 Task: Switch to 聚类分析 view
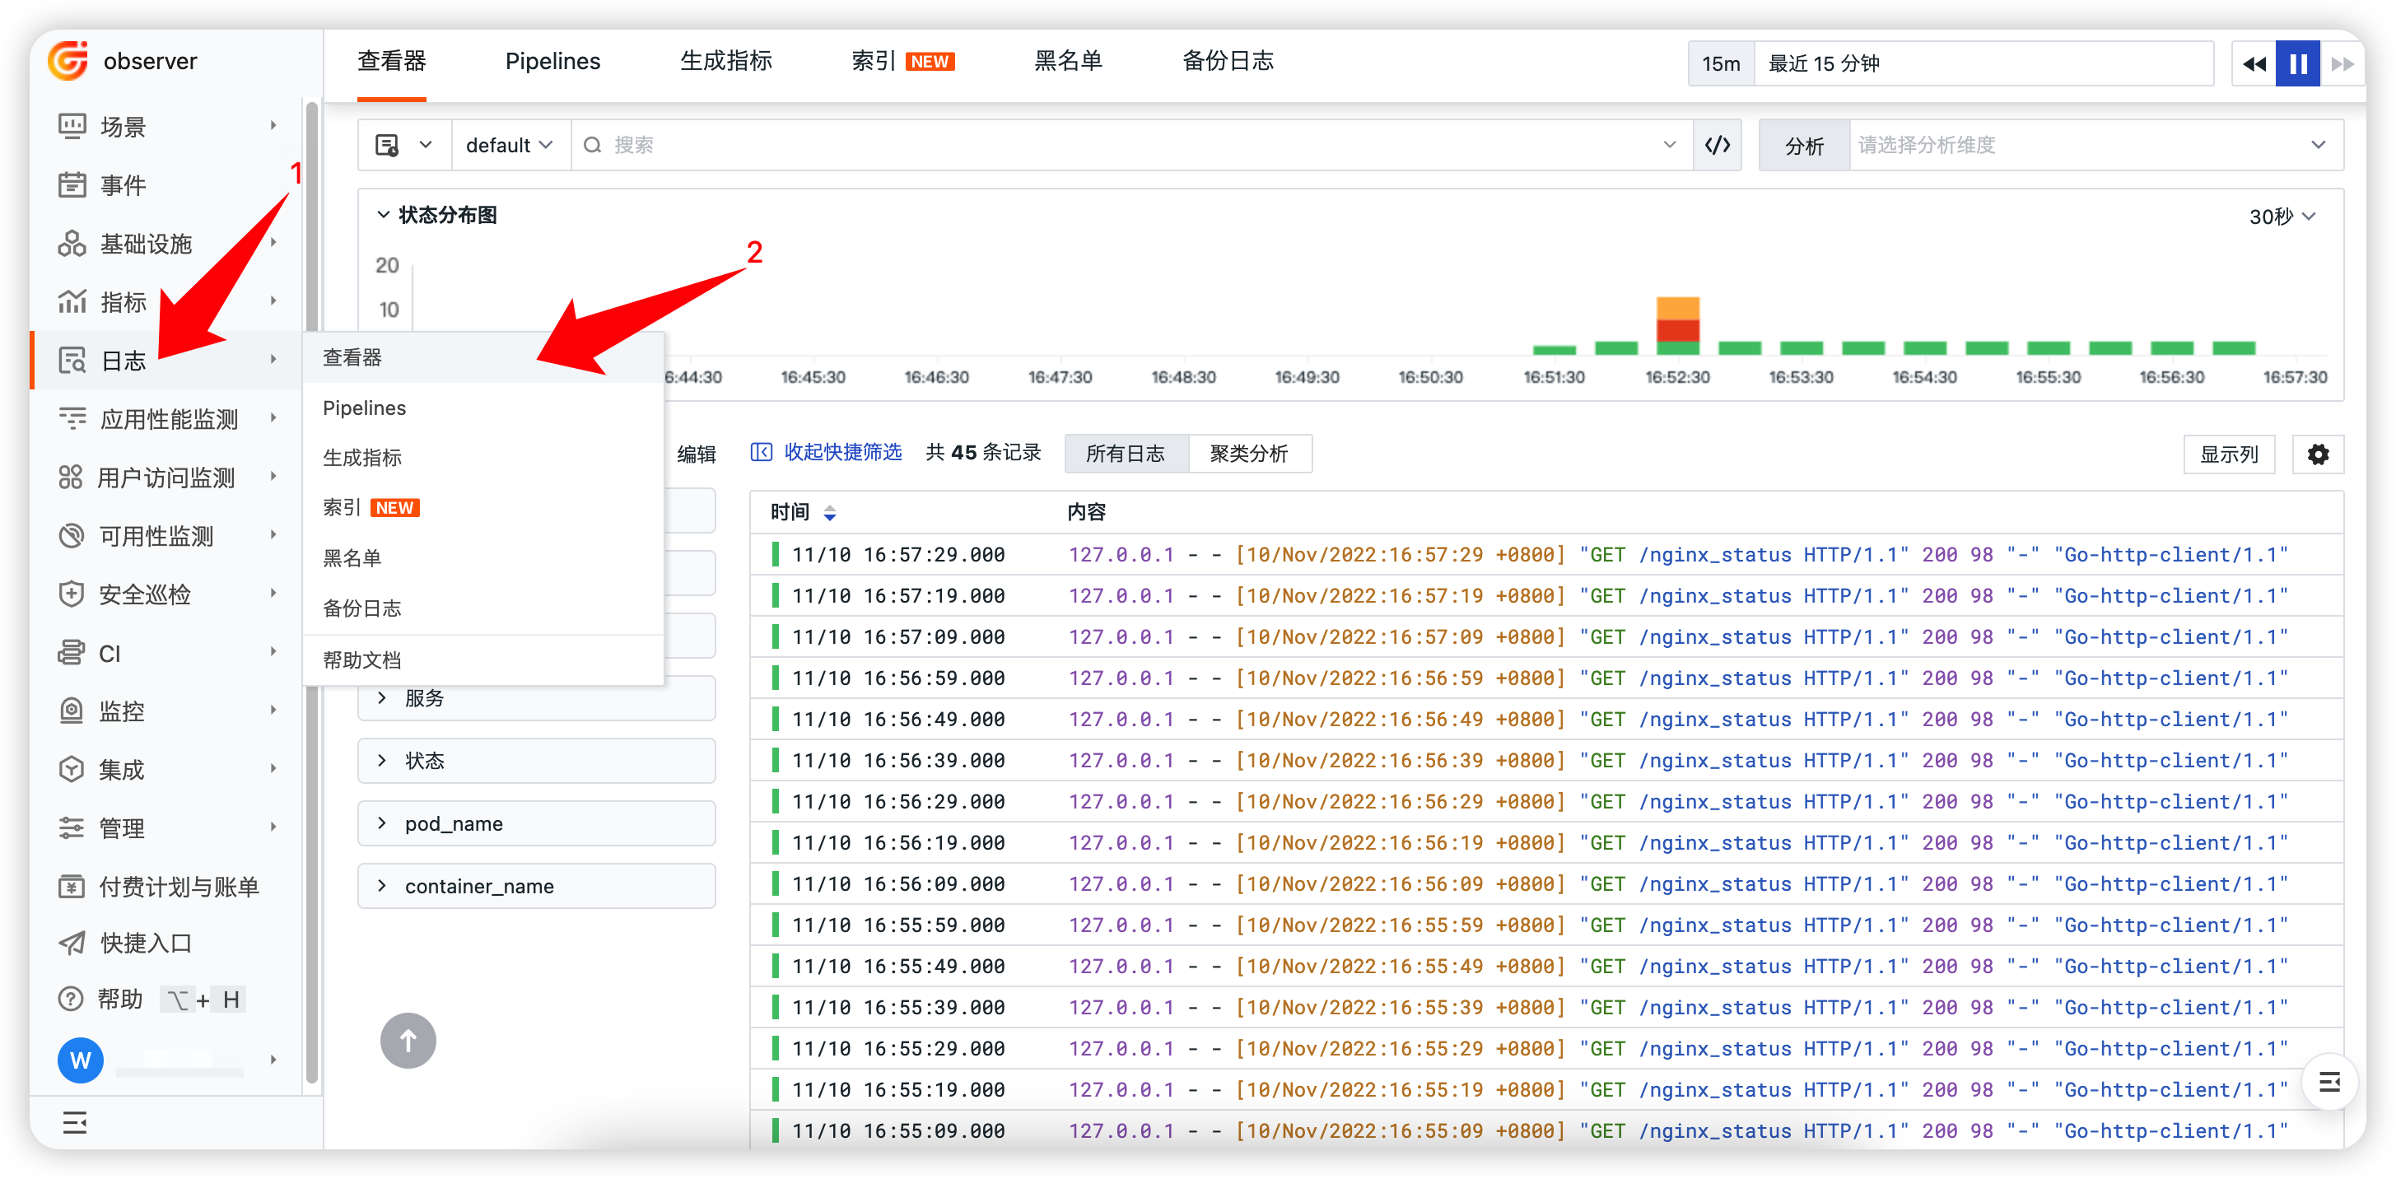(1250, 454)
